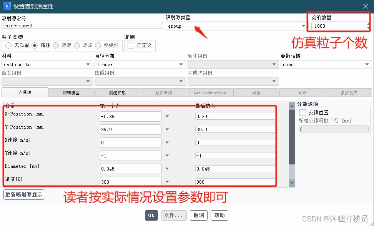
Task: Click the 更新喷射源显示 button
Action: [24, 195]
